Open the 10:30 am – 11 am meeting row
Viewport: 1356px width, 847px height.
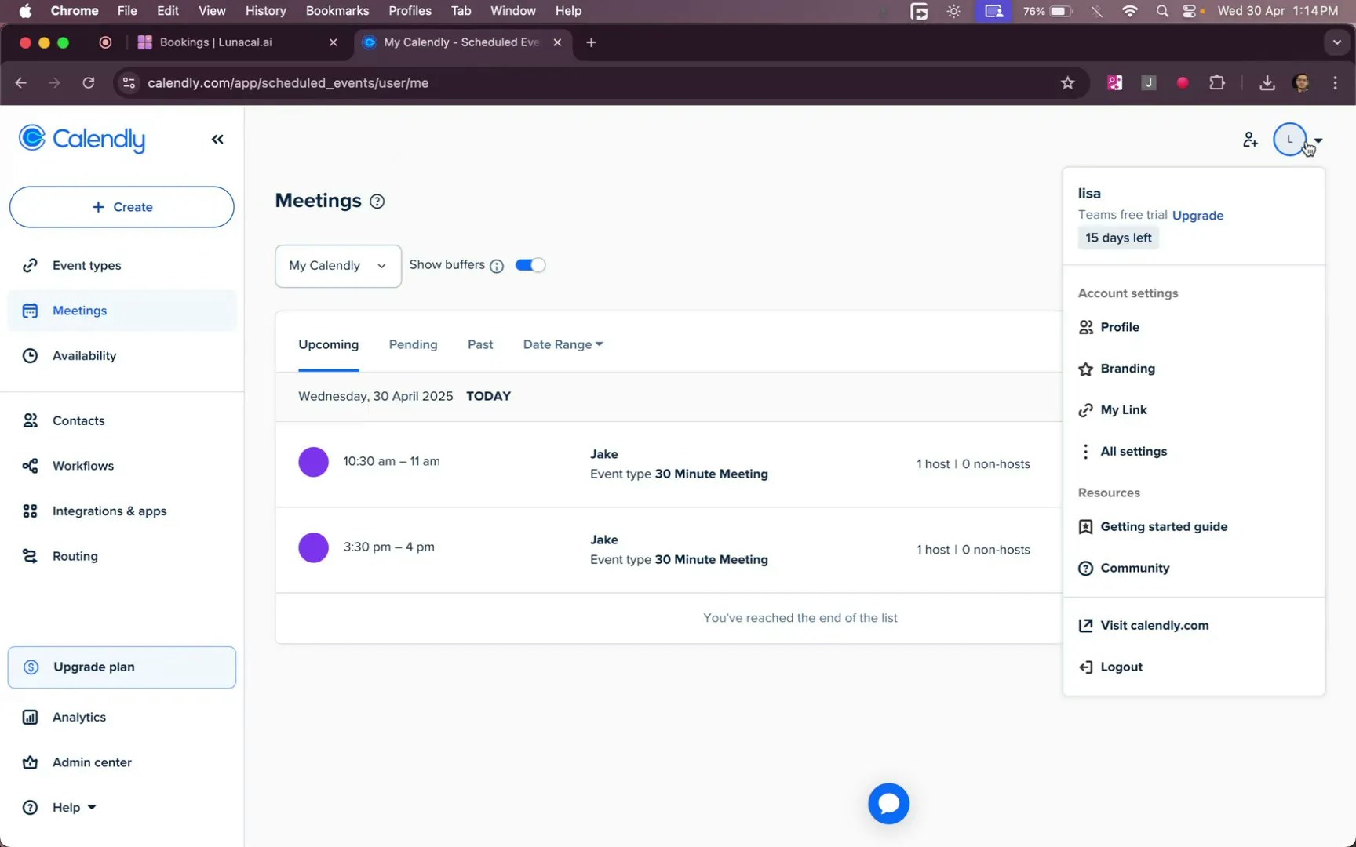669,464
